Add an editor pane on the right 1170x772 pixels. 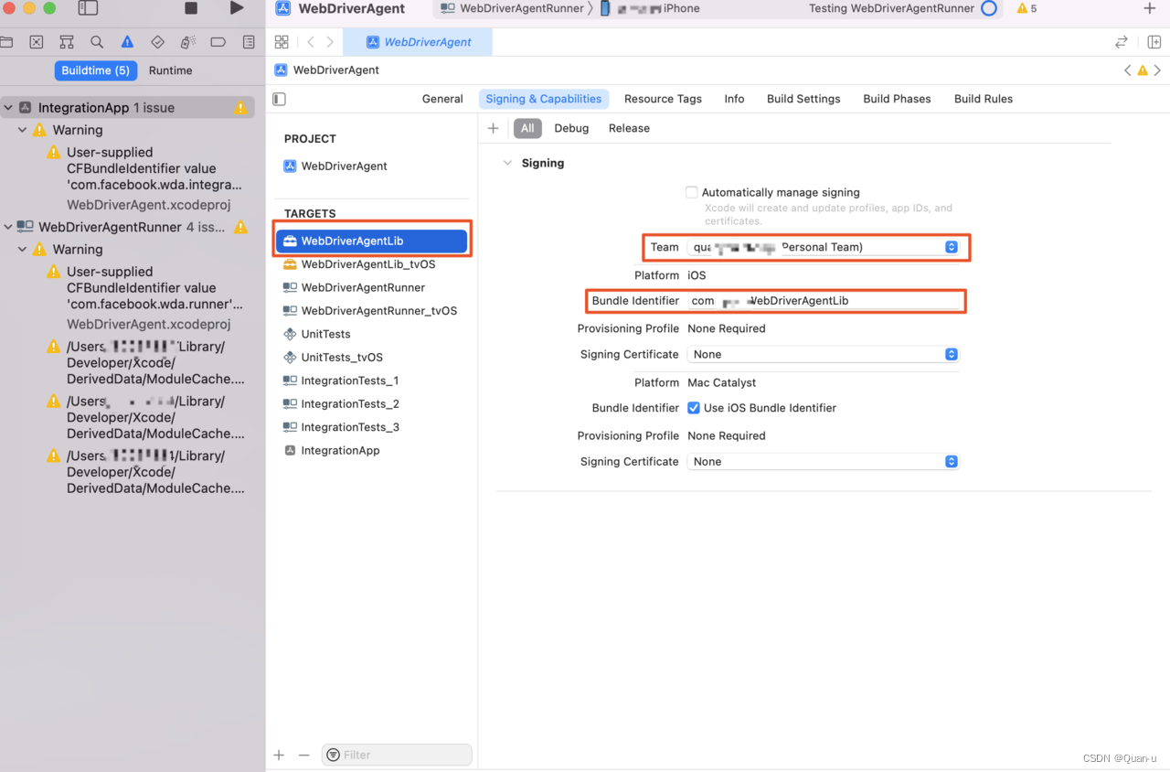(x=1154, y=42)
